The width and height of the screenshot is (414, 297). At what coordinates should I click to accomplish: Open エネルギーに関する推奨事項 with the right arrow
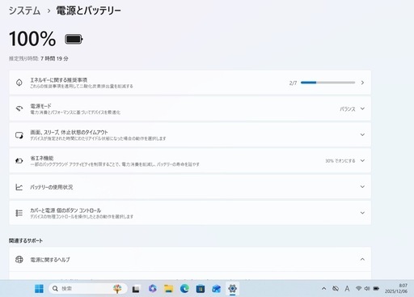pos(362,83)
